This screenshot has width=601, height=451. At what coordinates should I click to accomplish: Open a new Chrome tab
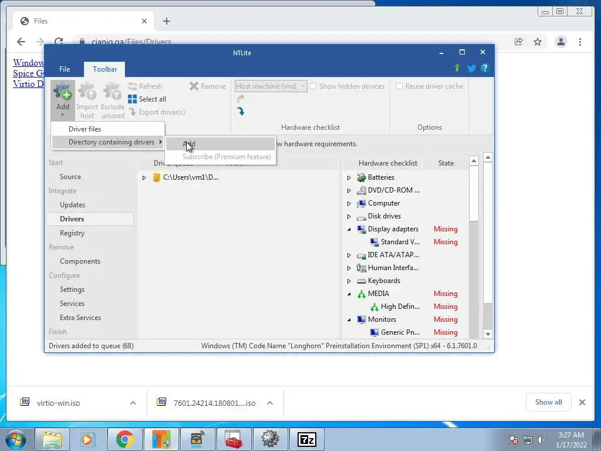(166, 21)
